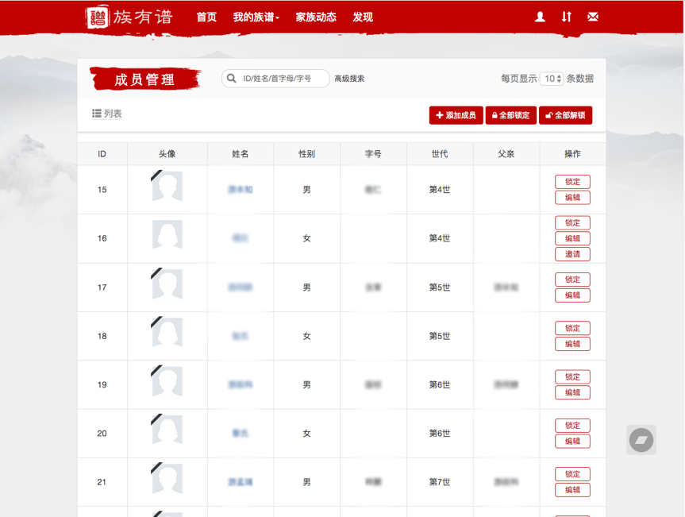Viewport: 685px width, 517px height.
Task: Open the 家族动态 navigation item
Action: pyautogui.click(x=316, y=17)
